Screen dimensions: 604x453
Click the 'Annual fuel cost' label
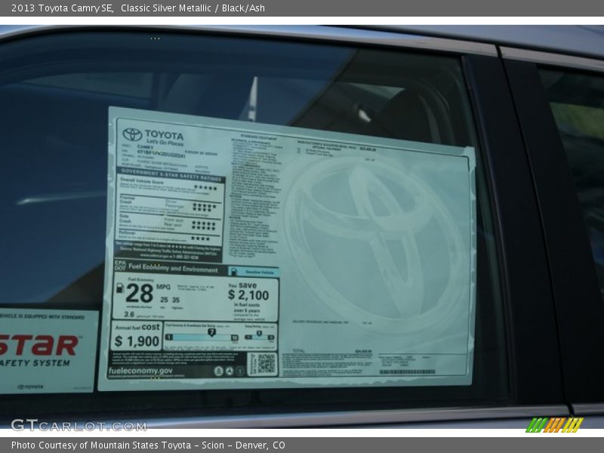(137, 327)
